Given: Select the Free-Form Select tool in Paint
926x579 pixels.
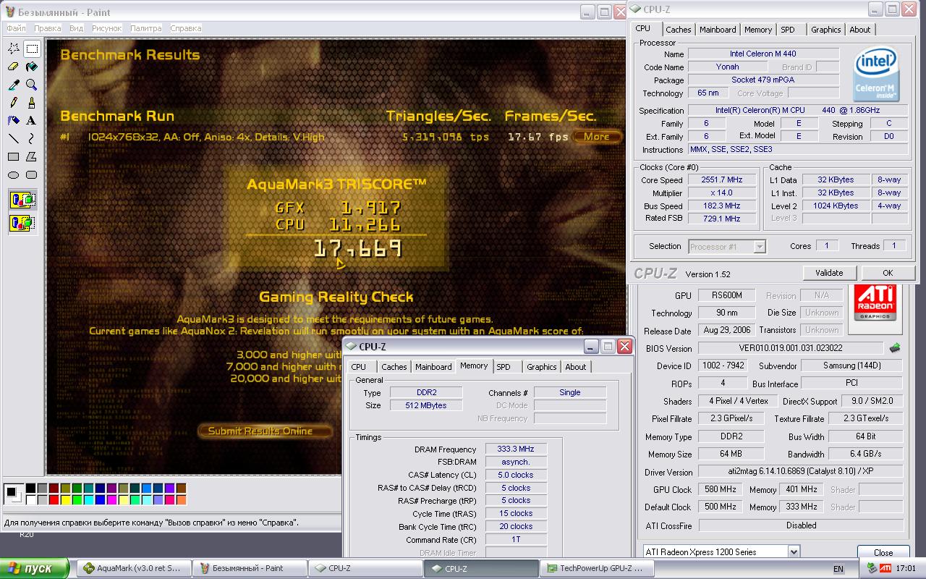Looking at the screenshot, I should point(14,48).
